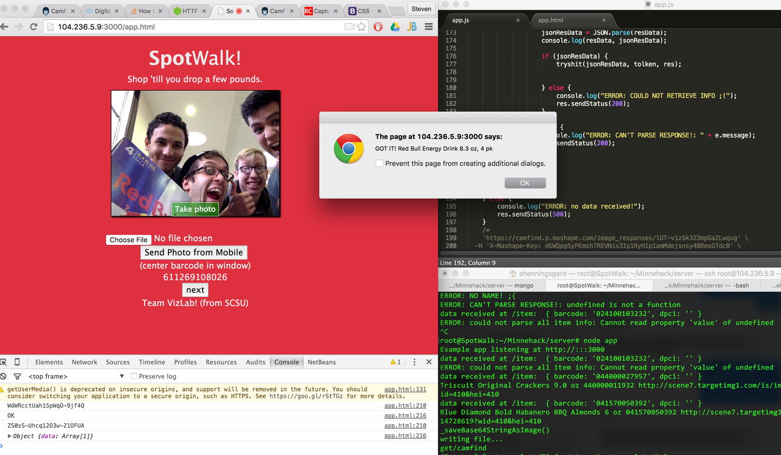
Task: Click the Steven profile button in Chrome
Action: [x=421, y=9]
